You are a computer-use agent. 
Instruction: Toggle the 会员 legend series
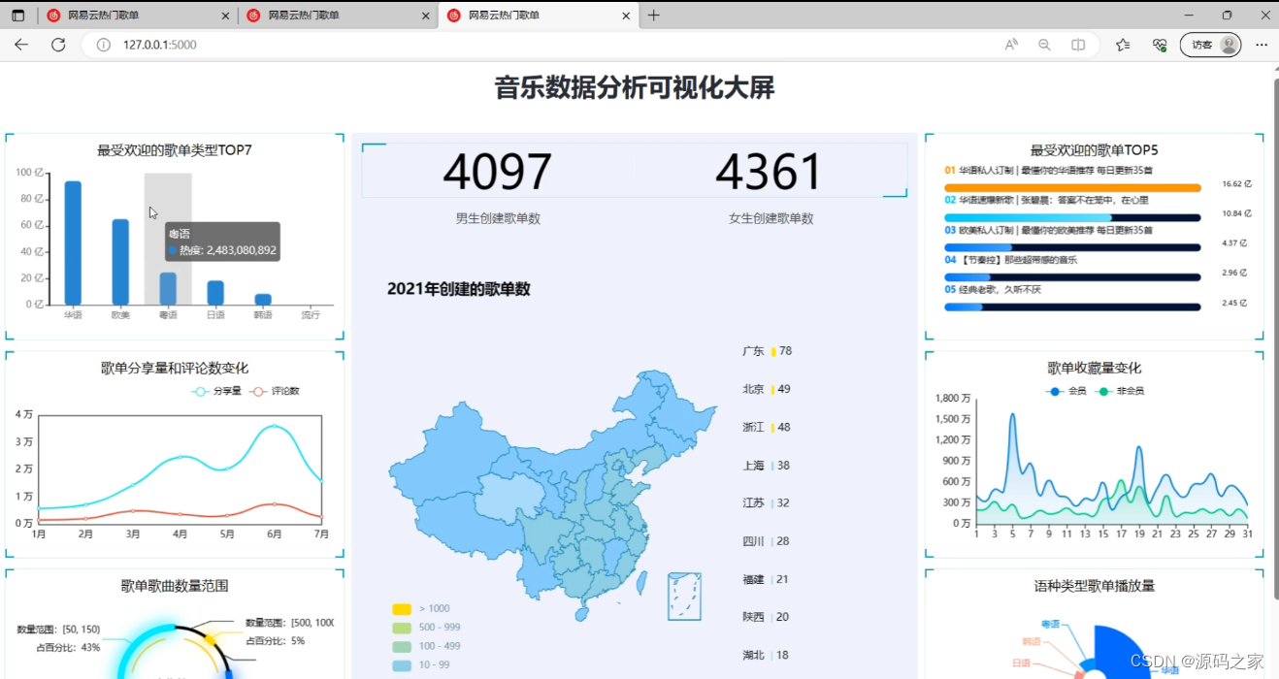click(x=1067, y=391)
